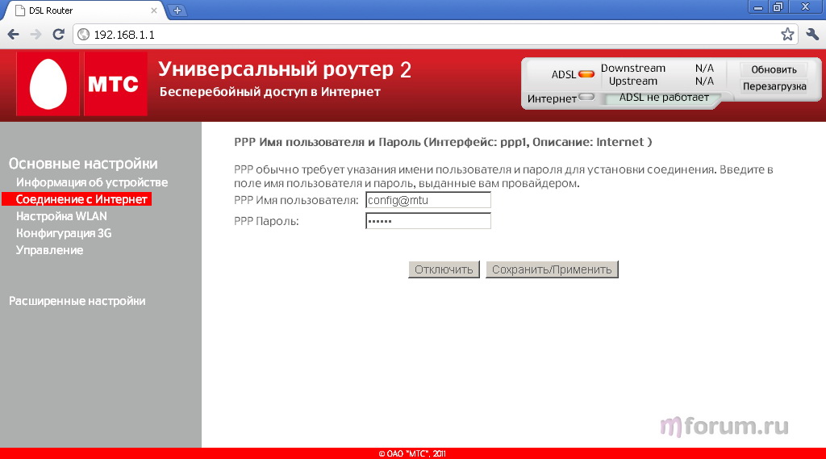826x459 pixels.
Task: Focus the PPP Имя пользователя field
Action: 428,200
